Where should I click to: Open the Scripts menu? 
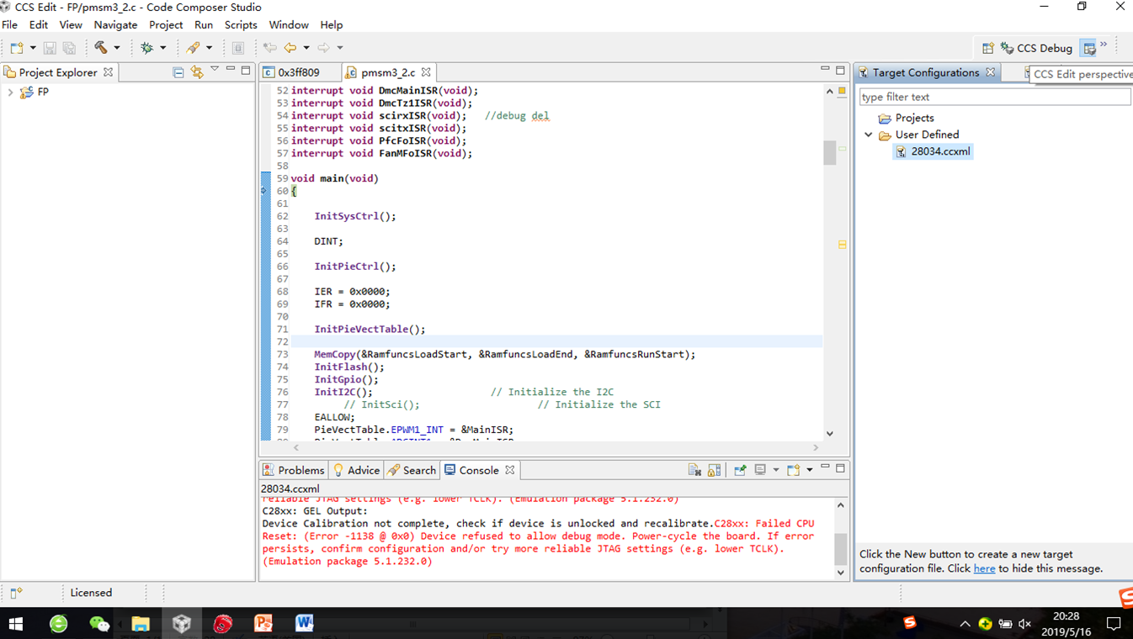pos(240,25)
